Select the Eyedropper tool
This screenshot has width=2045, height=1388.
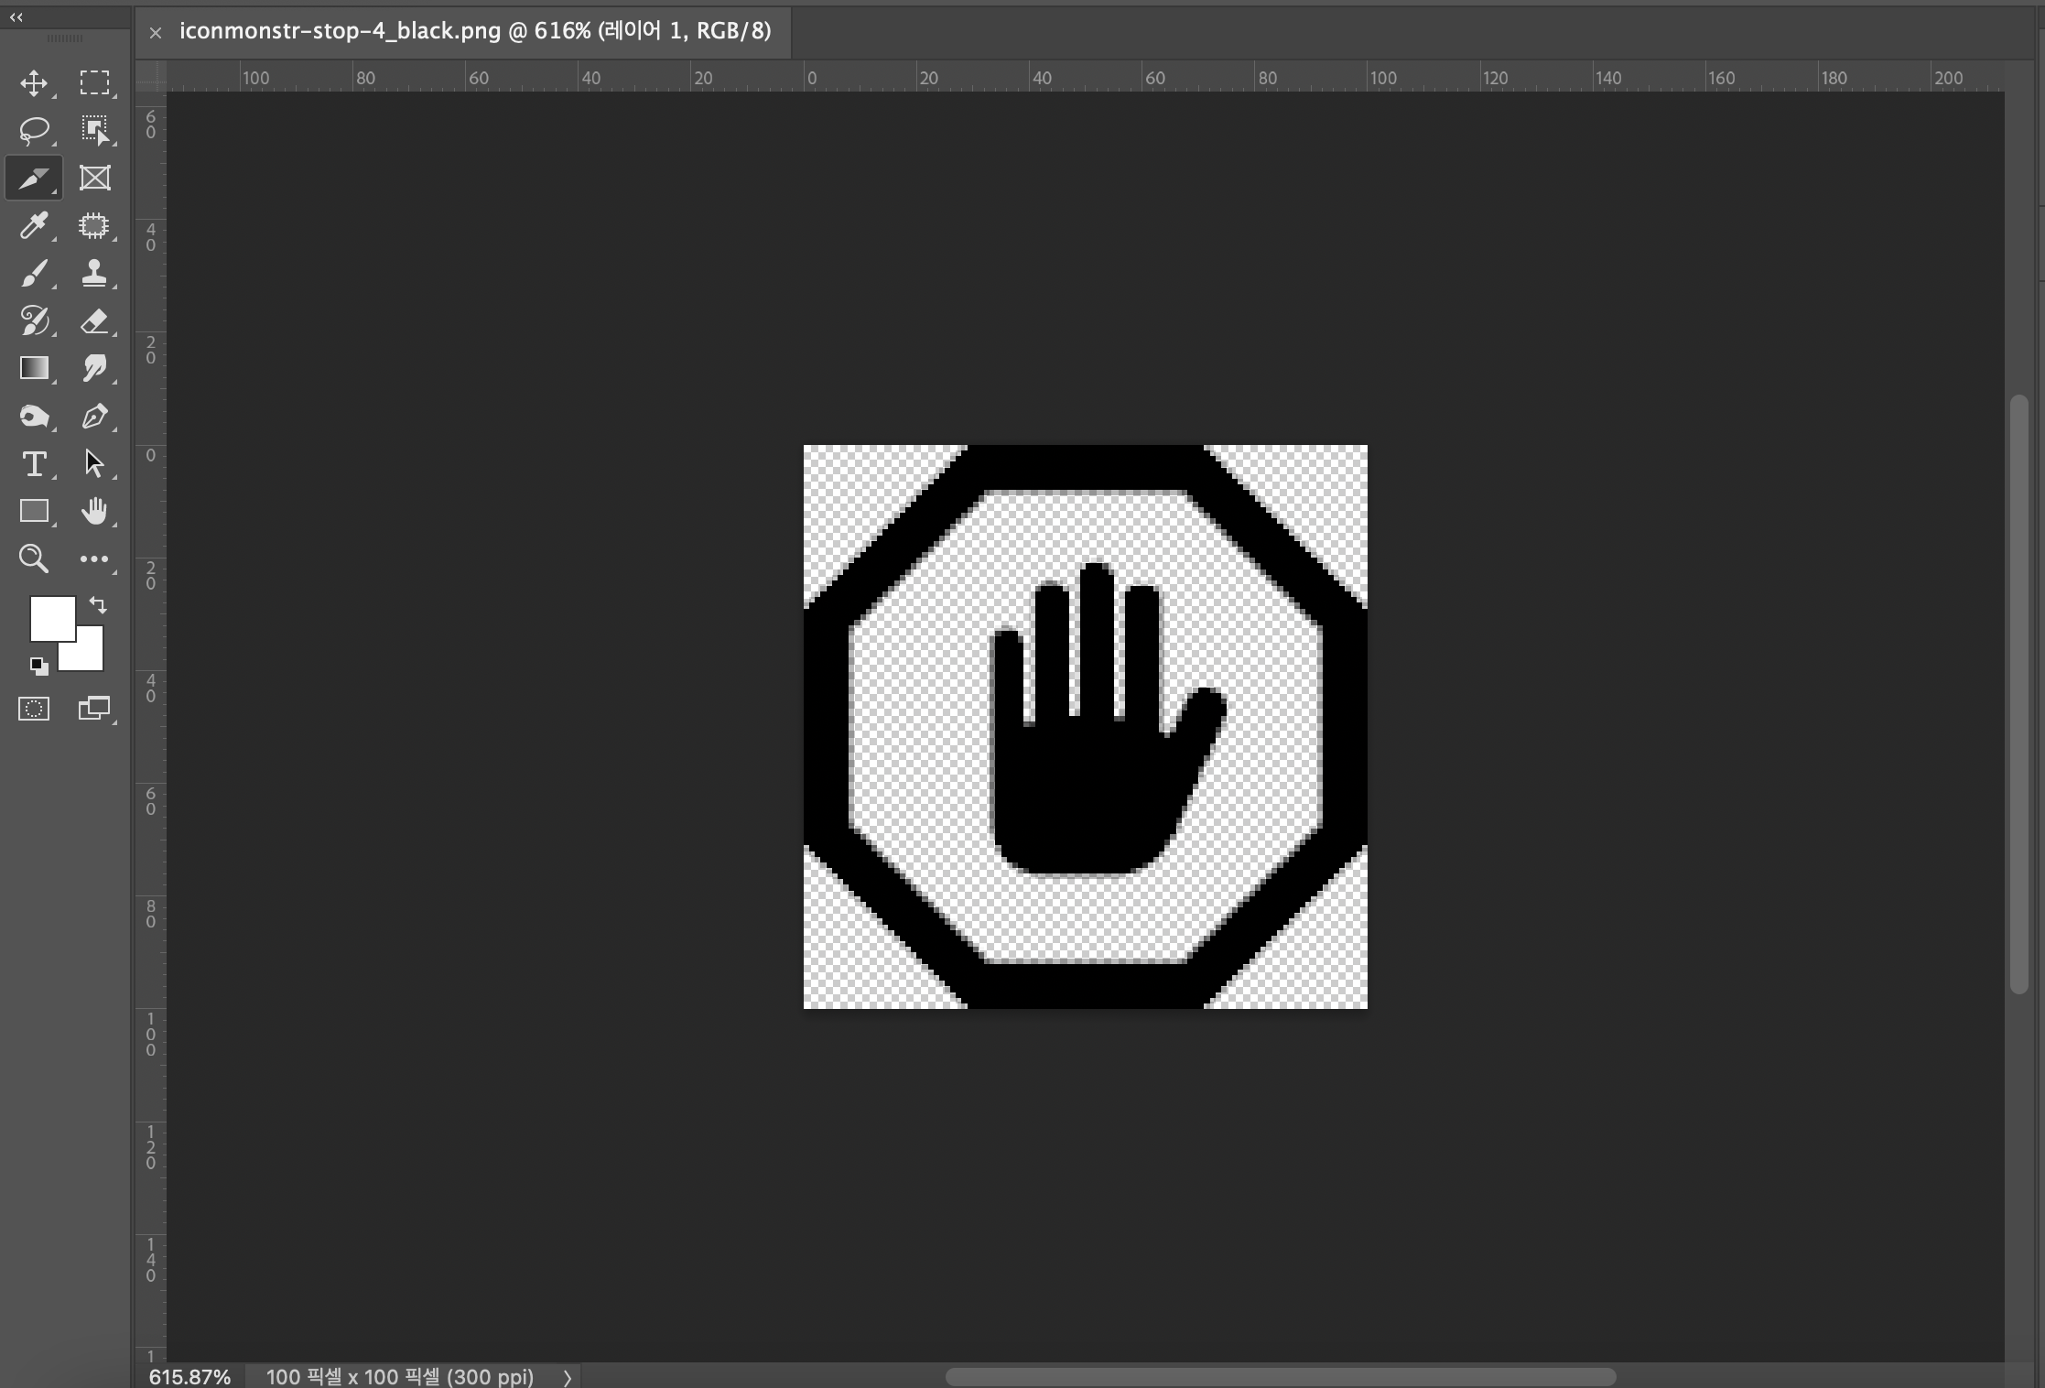34,225
